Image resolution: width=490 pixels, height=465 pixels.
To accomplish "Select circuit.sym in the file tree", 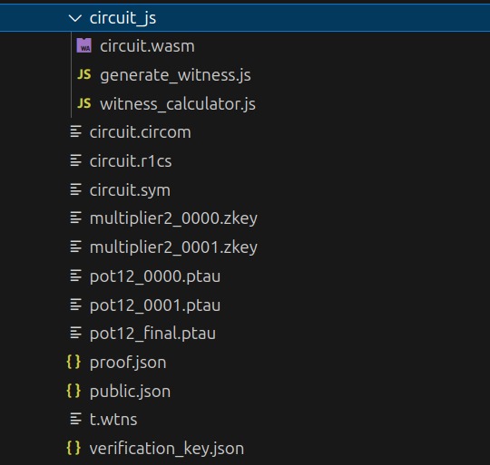I will coord(130,190).
